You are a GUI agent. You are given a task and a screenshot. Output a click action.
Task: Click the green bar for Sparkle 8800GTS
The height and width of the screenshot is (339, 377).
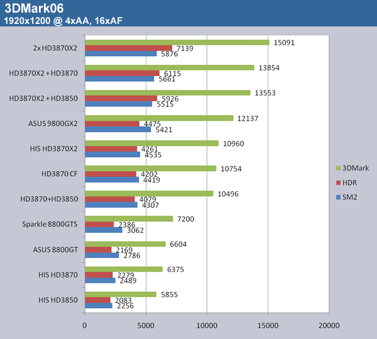[129, 219]
